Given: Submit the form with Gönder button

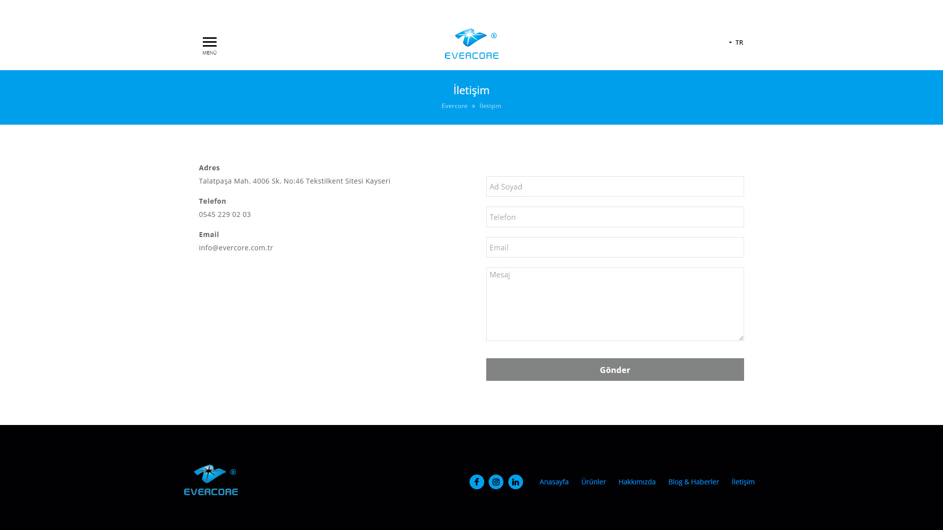Looking at the screenshot, I should [615, 370].
